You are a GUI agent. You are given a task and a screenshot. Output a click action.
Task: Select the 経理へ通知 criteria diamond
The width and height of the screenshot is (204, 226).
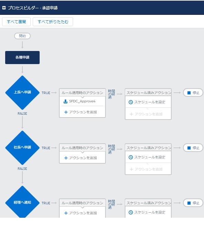[x=22, y=202]
